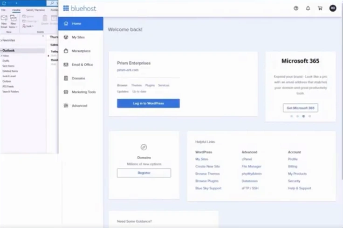This screenshot has width=343, height=228.
Task: Open Security link under Account
Action: (x=294, y=181)
